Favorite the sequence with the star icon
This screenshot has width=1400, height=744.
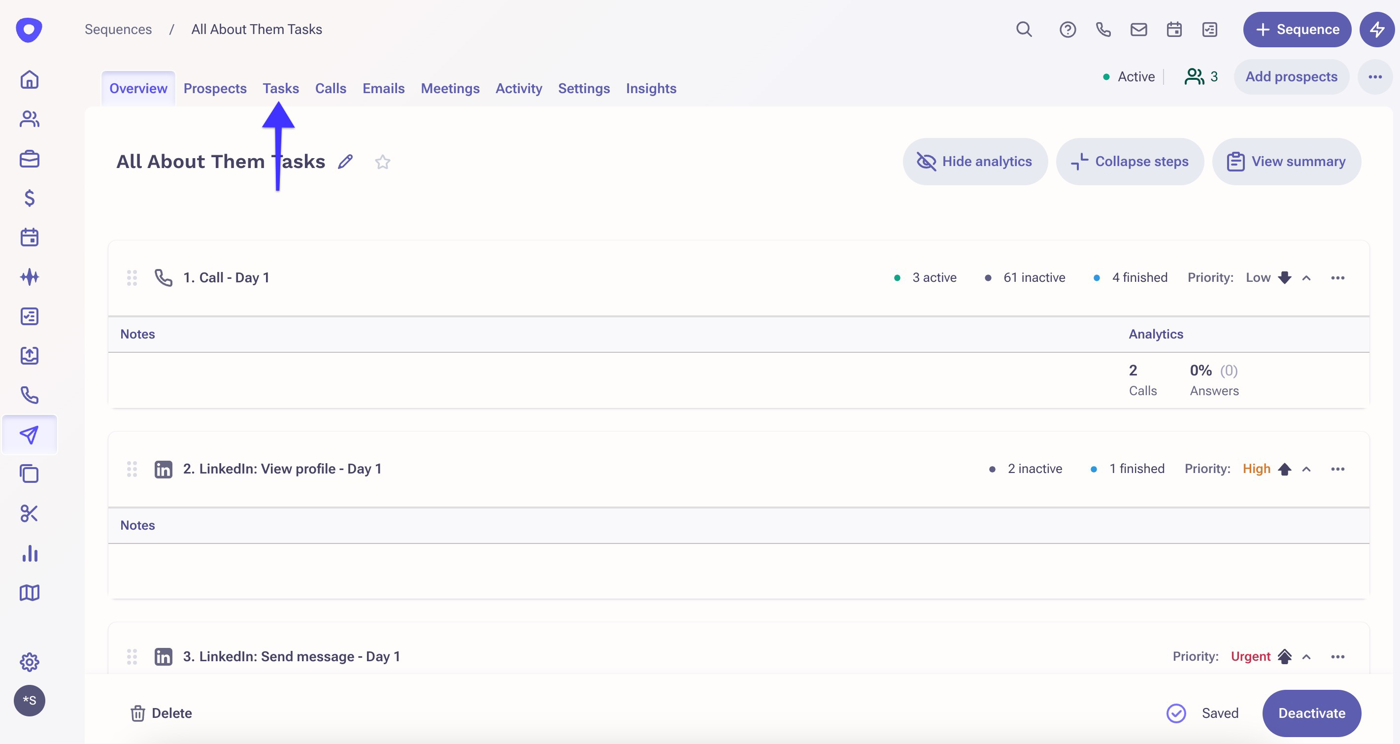(383, 162)
